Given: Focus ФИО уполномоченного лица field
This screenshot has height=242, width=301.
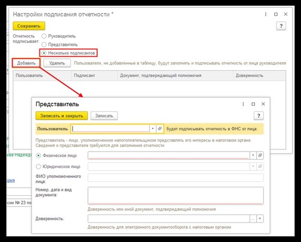Looking at the screenshot, I should point(176,178).
